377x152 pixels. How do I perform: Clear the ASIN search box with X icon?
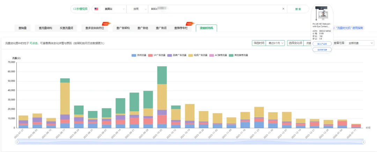coord(283,9)
